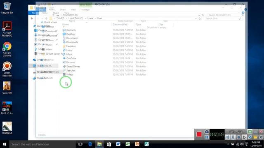The width and height of the screenshot is (264, 148).
Task: Open the Recycle Bin desktop icon
Action: pyautogui.click(x=7, y=8)
